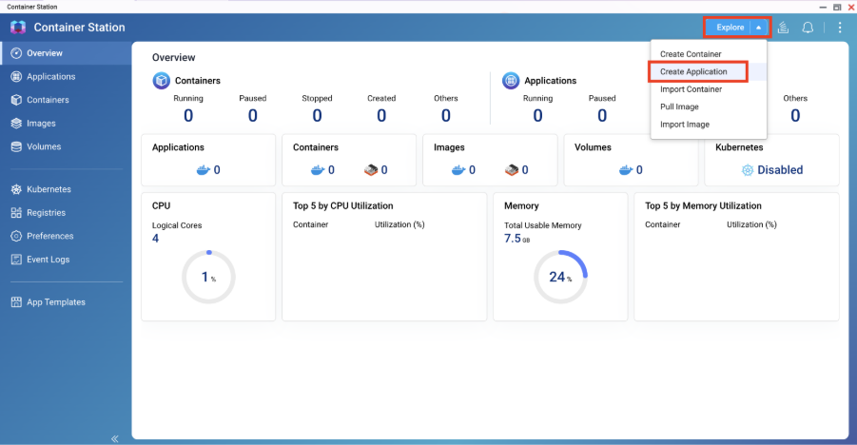Go to Applications in the sidebar

[x=67, y=76]
